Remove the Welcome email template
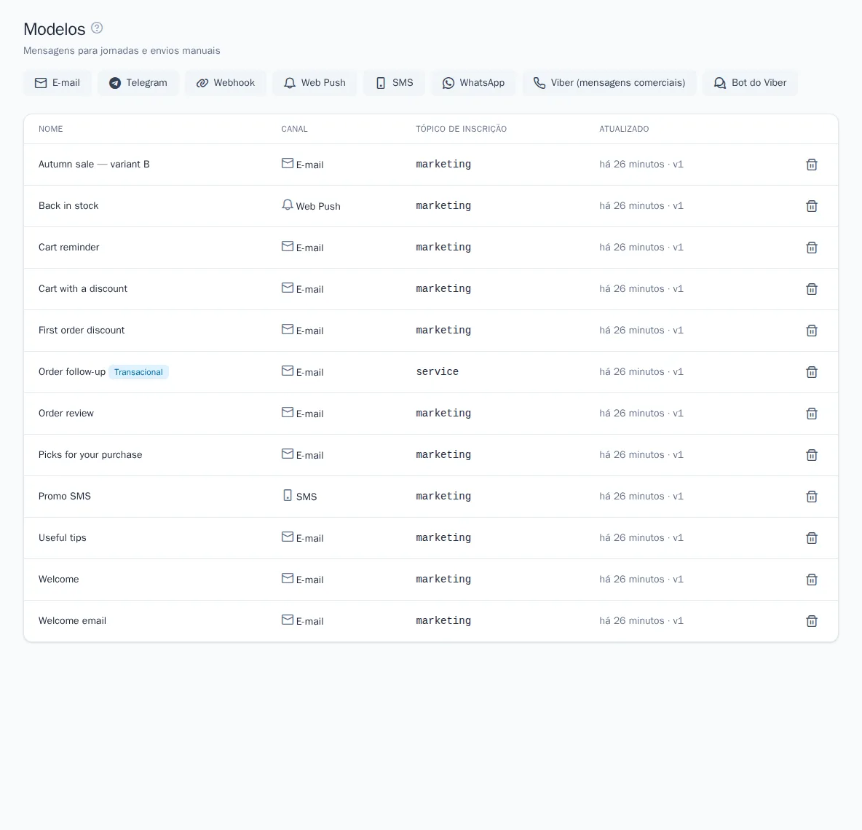 [812, 621]
